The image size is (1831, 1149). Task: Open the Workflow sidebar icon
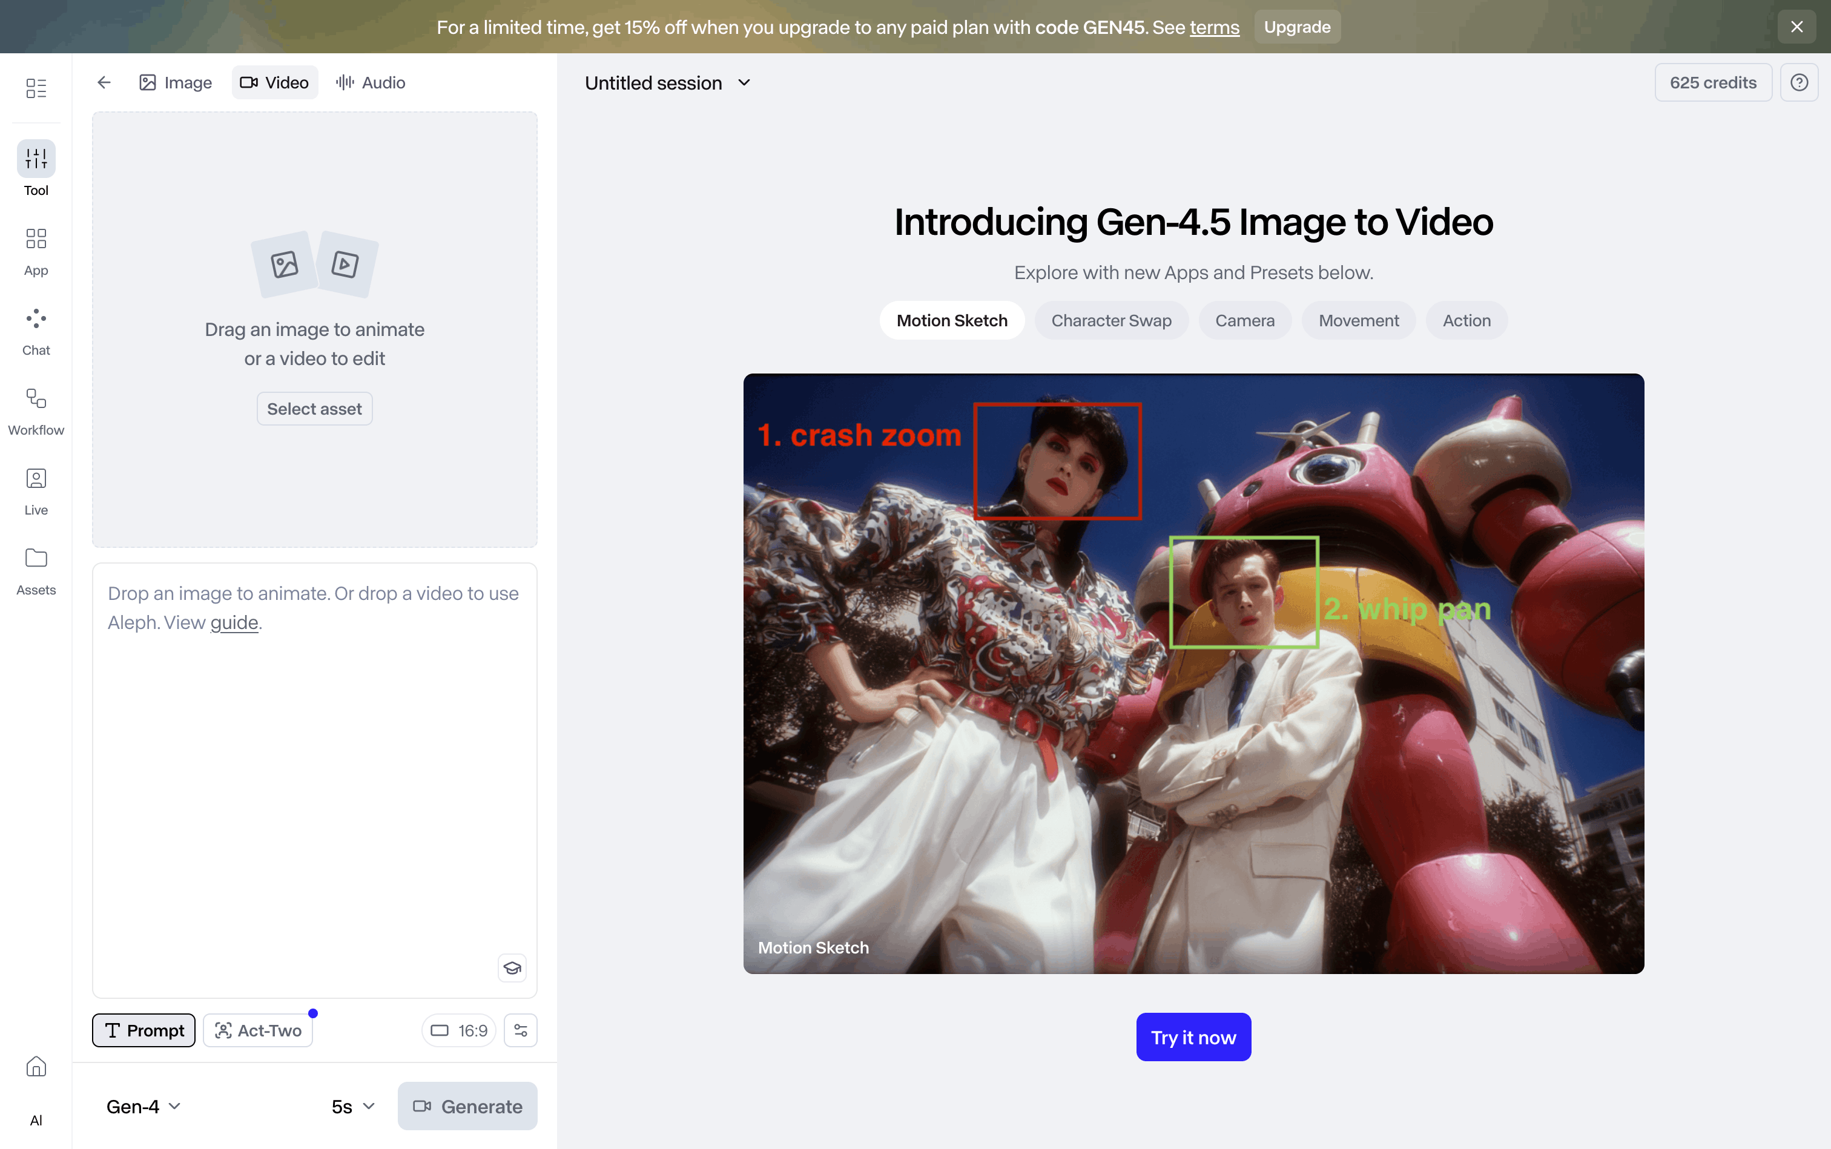click(36, 399)
